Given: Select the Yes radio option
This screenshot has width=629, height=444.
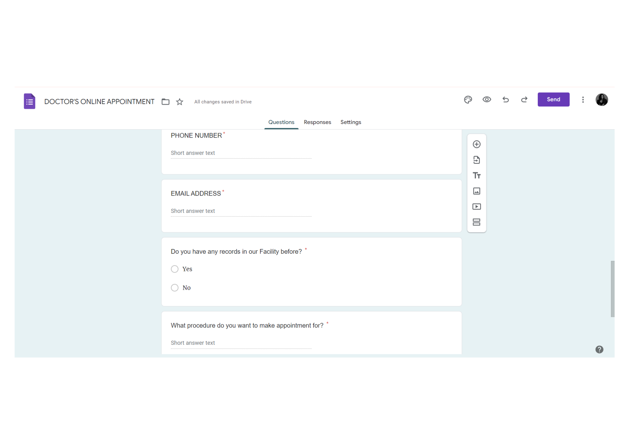Looking at the screenshot, I should [x=175, y=269].
